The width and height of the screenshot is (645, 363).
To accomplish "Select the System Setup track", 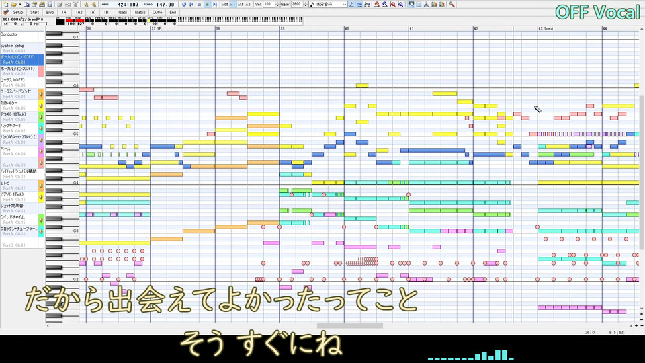I will (x=21, y=48).
